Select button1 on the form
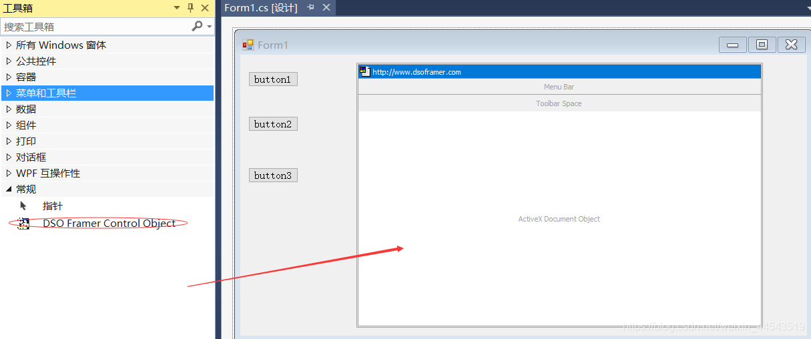Image resolution: width=811 pixels, height=339 pixels. (x=273, y=79)
